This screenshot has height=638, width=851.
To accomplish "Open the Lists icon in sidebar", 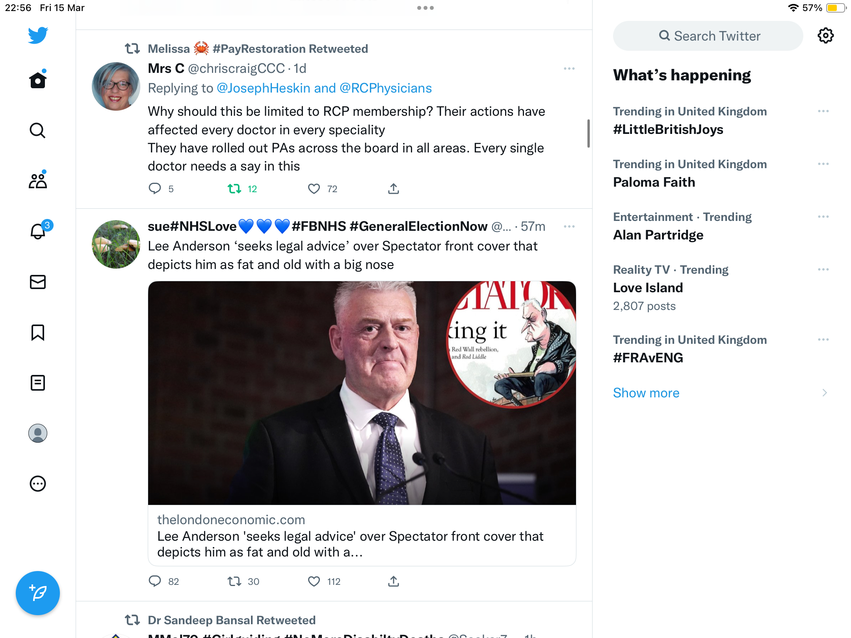I will [x=38, y=382].
